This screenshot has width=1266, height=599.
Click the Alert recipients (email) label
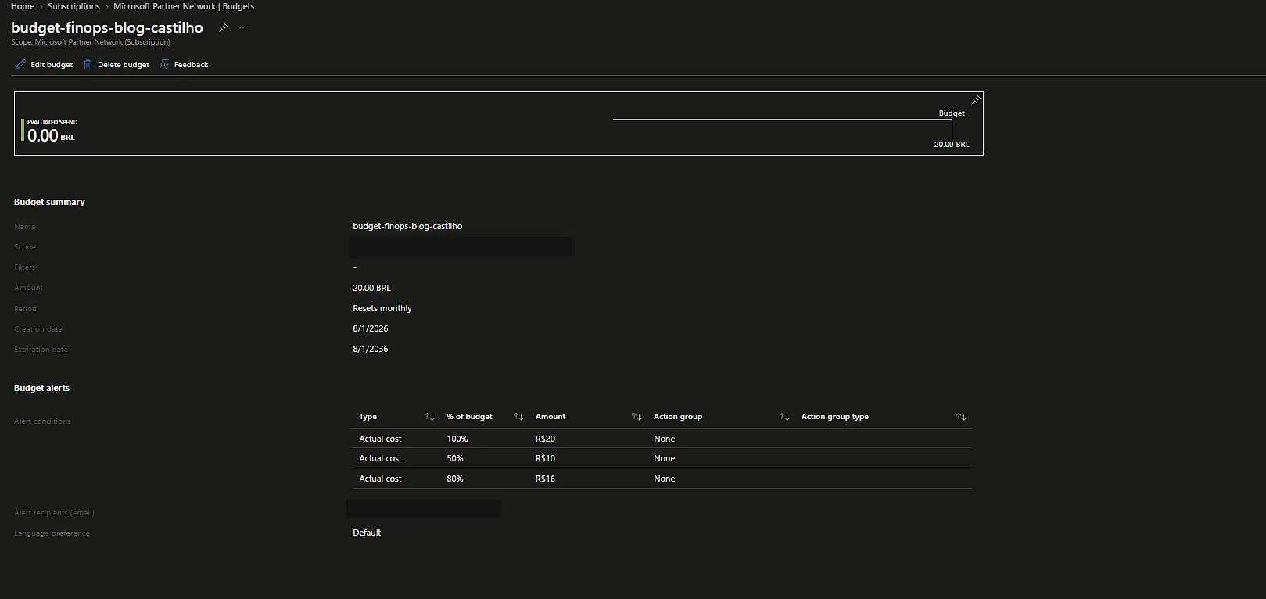[x=54, y=513]
